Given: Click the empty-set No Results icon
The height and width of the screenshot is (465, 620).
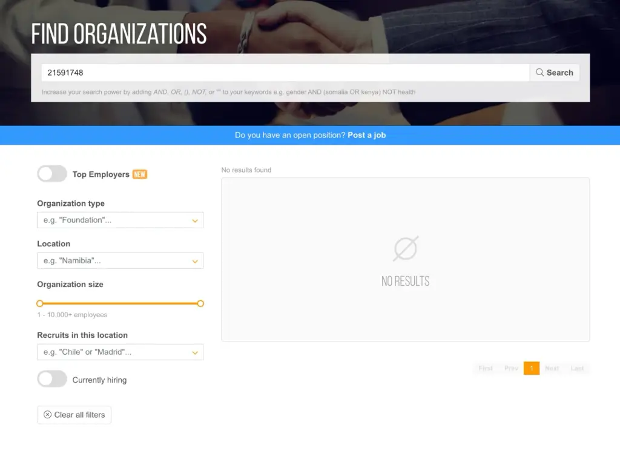Looking at the screenshot, I should (406, 248).
